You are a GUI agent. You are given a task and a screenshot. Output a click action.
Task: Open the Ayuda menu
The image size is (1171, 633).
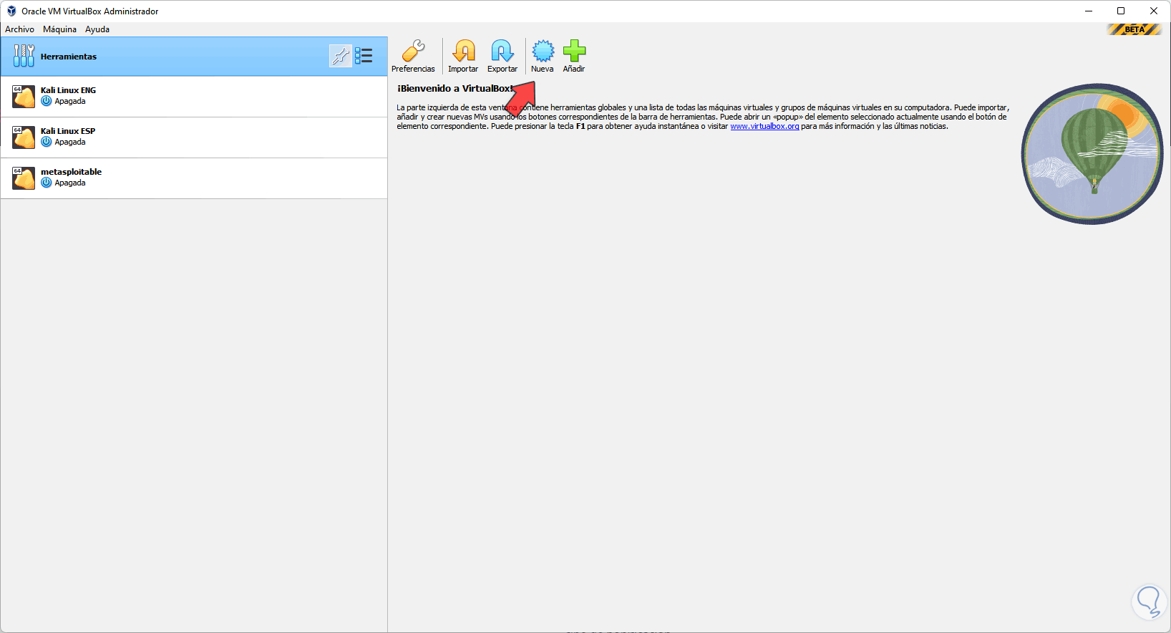[97, 29]
